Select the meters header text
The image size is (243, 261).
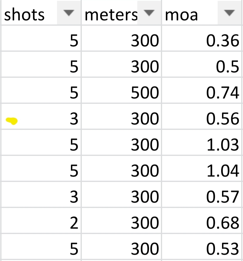pyautogui.click(x=111, y=15)
